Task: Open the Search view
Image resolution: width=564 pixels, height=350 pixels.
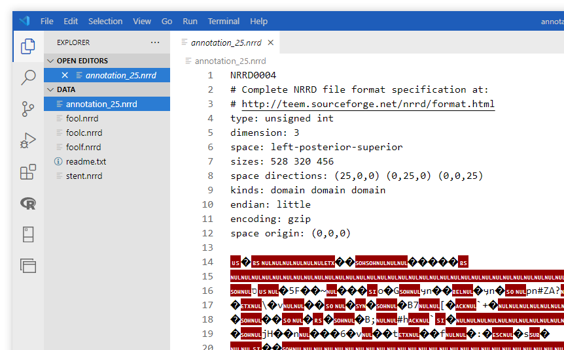Action: tap(28, 78)
